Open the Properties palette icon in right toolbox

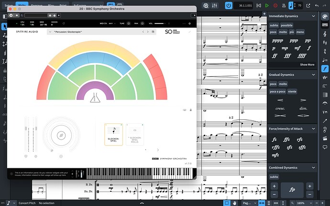tap(325, 17)
